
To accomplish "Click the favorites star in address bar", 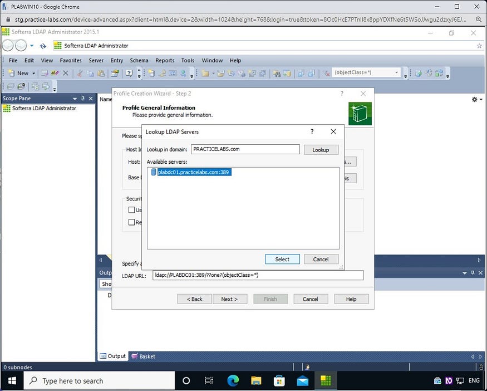I will [479, 46].
